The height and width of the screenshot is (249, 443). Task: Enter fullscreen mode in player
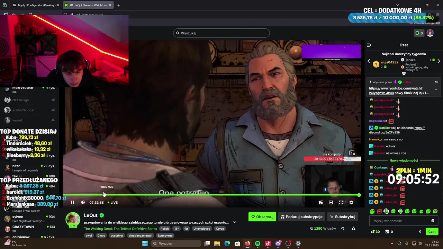[x=341, y=203]
